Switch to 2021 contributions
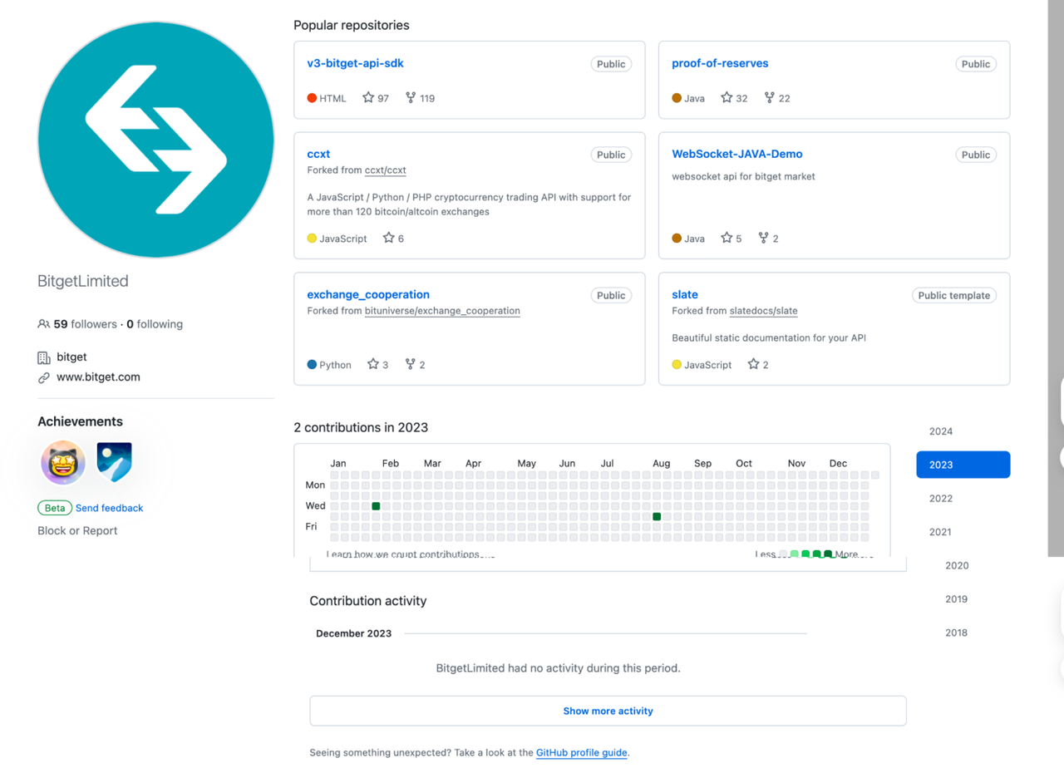This screenshot has width=1064, height=768. tap(940, 532)
